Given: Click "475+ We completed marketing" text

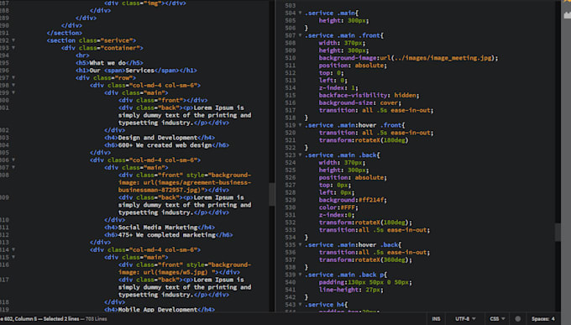Looking at the screenshot, I should tap(167, 234).
